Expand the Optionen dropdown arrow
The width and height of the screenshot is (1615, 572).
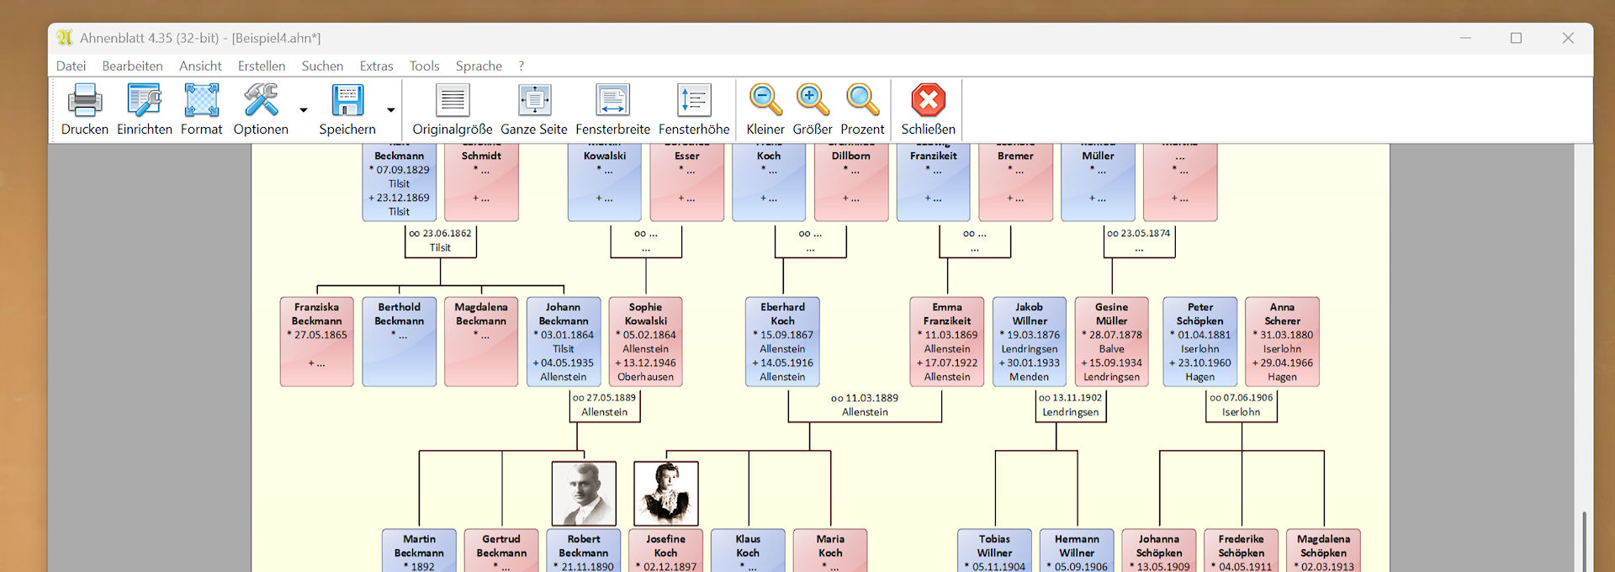[x=304, y=110]
